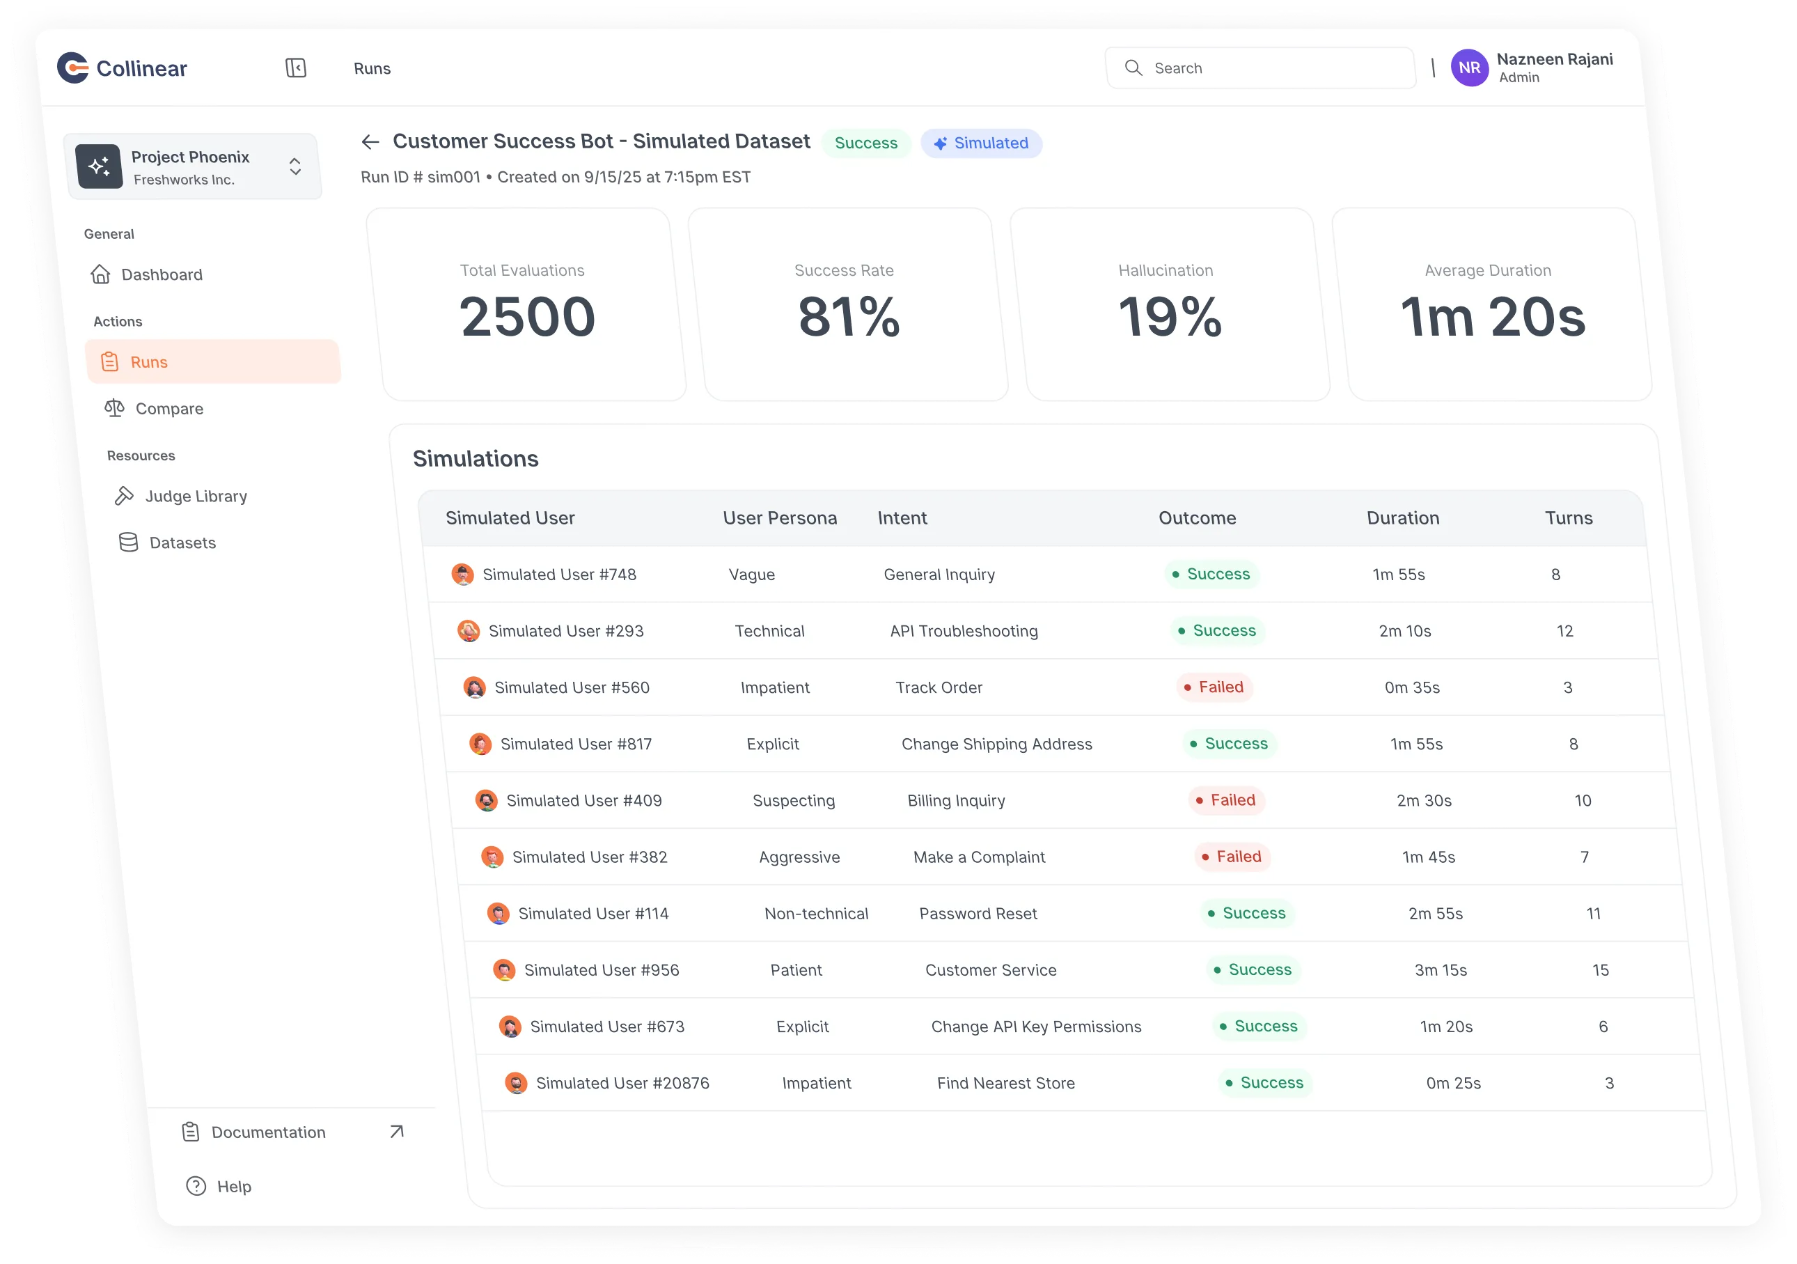Open the NR user avatar menu
Screen dimensions: 1797x1264
point(1469,68)
